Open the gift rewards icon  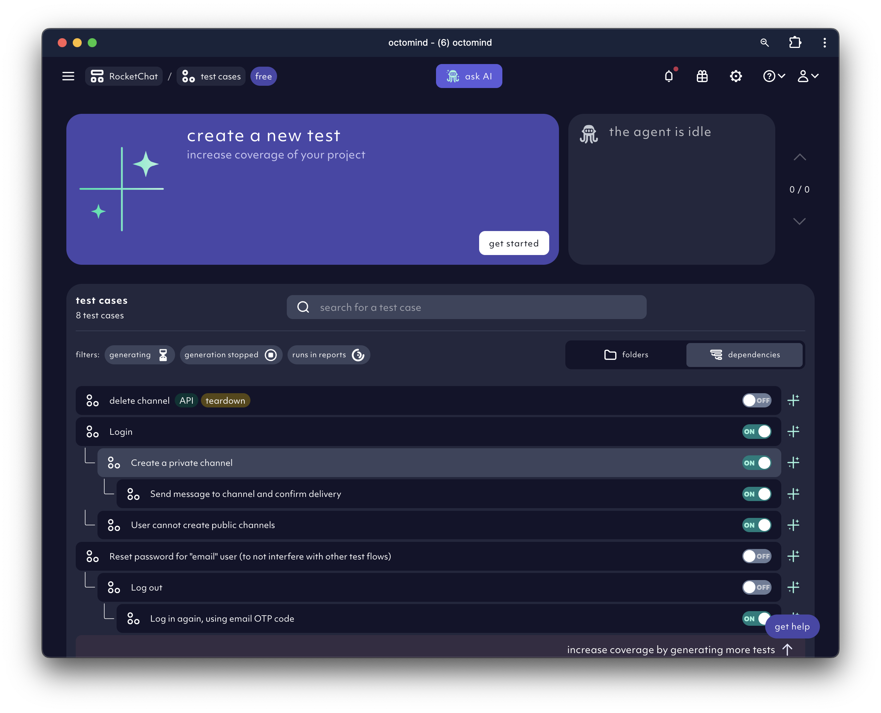(702, 76)
